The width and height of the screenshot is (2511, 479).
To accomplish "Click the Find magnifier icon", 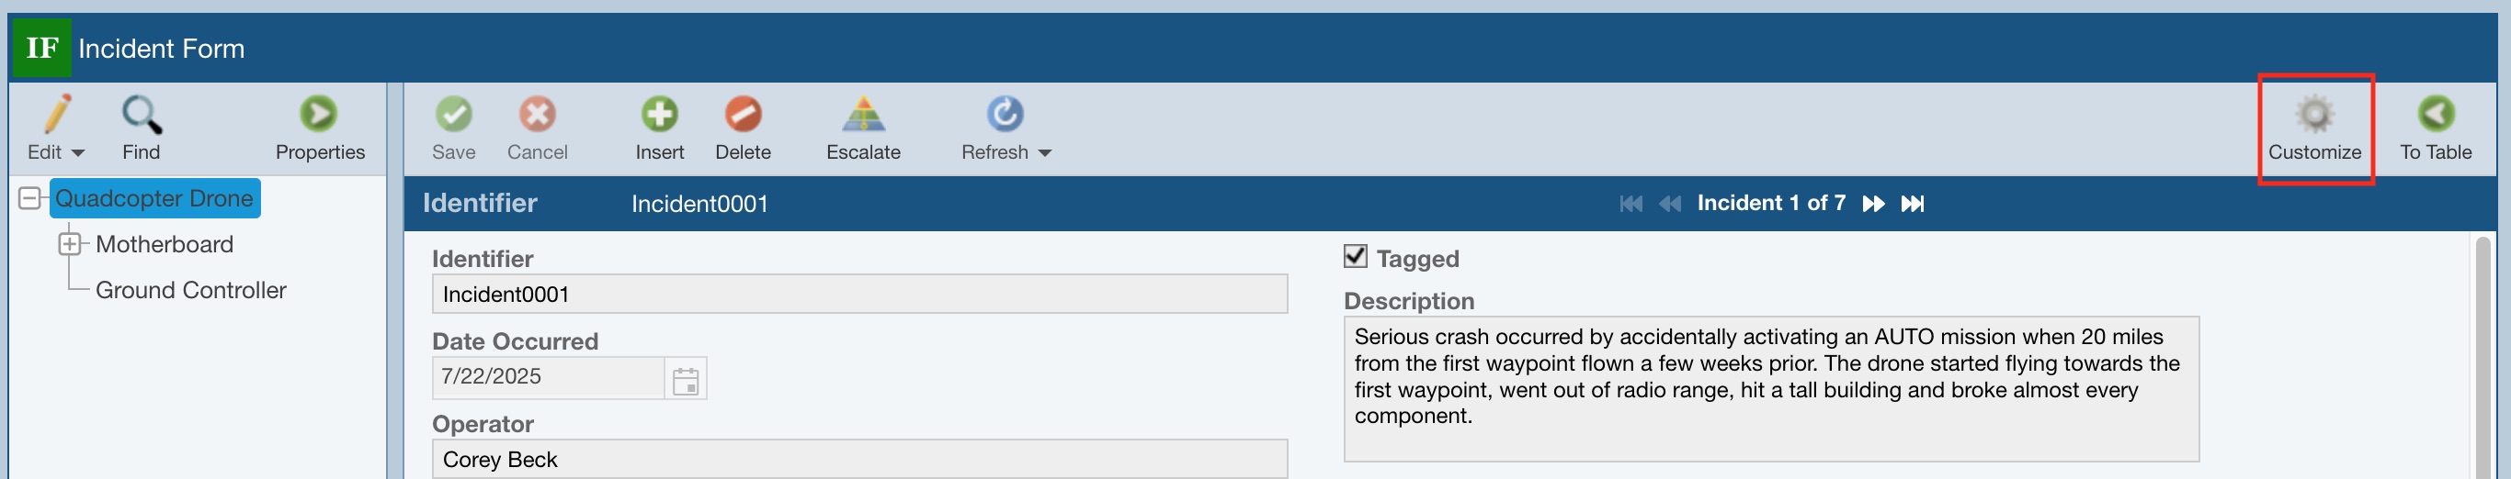I will click(x=142, y=115).
